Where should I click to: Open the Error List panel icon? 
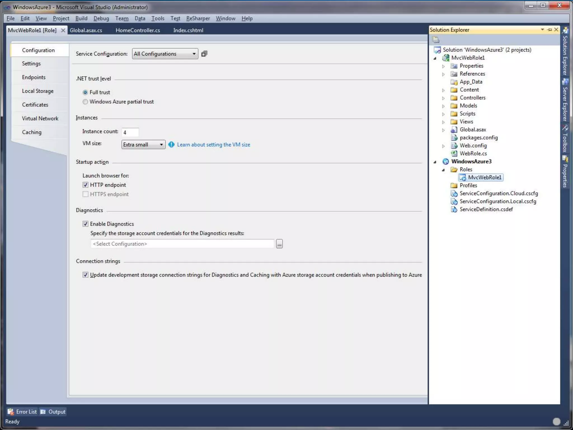(11, 412)
